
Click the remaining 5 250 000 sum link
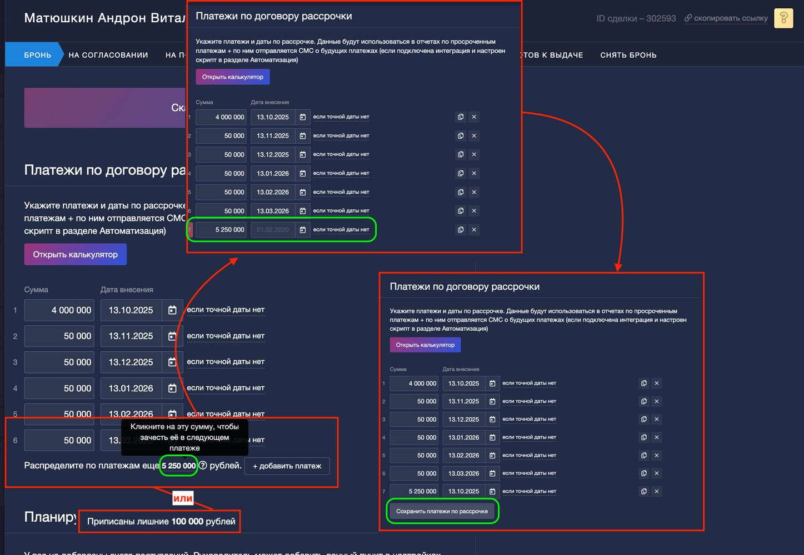click(179, 466)
